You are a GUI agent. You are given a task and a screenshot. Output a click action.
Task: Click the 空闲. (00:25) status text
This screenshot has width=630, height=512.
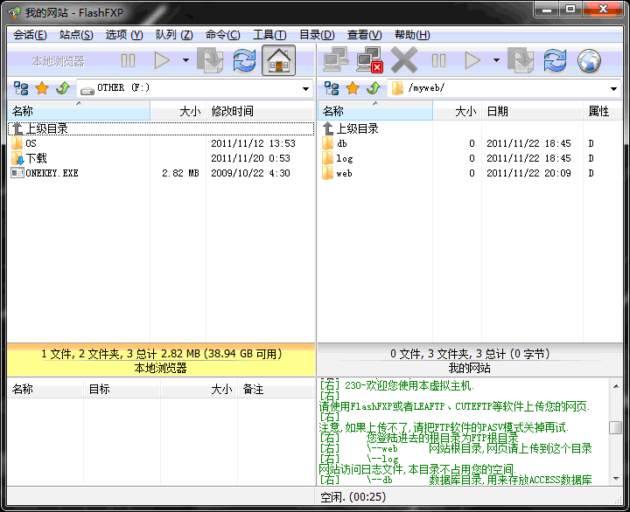[353, 497]
